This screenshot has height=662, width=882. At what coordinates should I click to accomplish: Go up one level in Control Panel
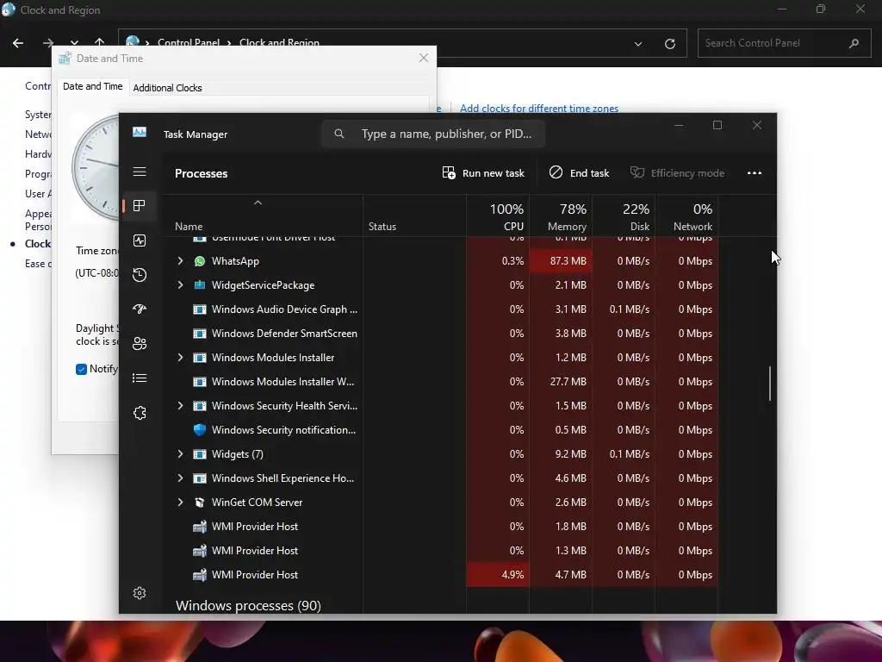100,41
